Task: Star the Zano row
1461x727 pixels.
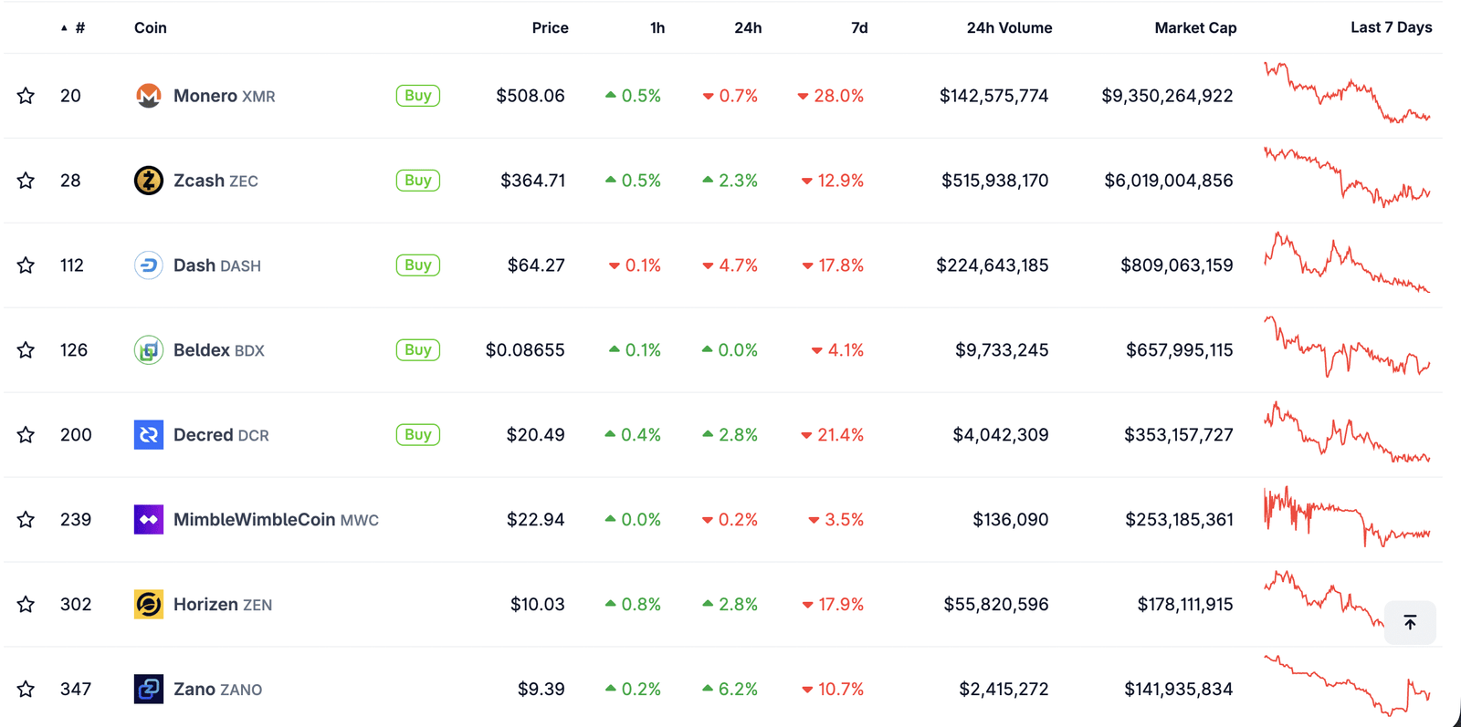Action: coord(26,689)
